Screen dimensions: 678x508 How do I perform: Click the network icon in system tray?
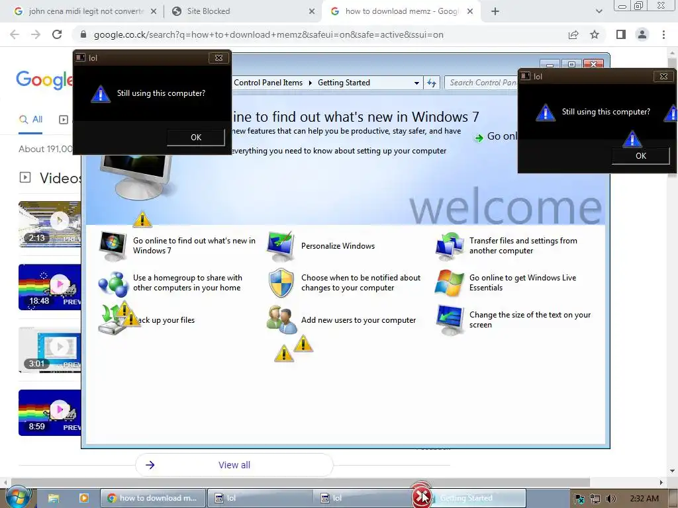[595, 499]
